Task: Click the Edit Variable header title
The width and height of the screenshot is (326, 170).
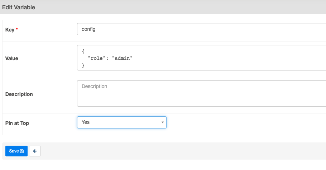Action: coord(19,7)
